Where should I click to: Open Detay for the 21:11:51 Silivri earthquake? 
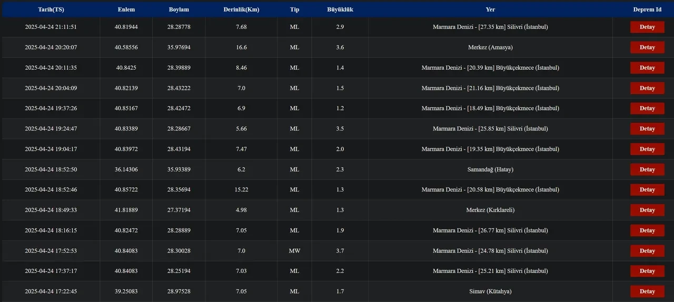coord(647,27)
